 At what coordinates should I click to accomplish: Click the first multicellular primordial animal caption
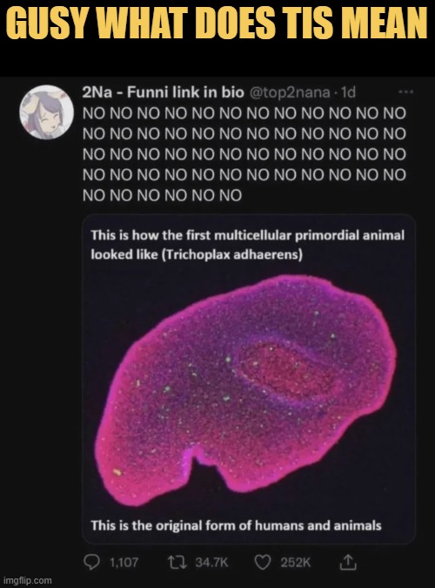[247, 245]
